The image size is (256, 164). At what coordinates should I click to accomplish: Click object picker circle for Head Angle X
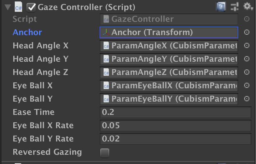[x=247, y=46]
